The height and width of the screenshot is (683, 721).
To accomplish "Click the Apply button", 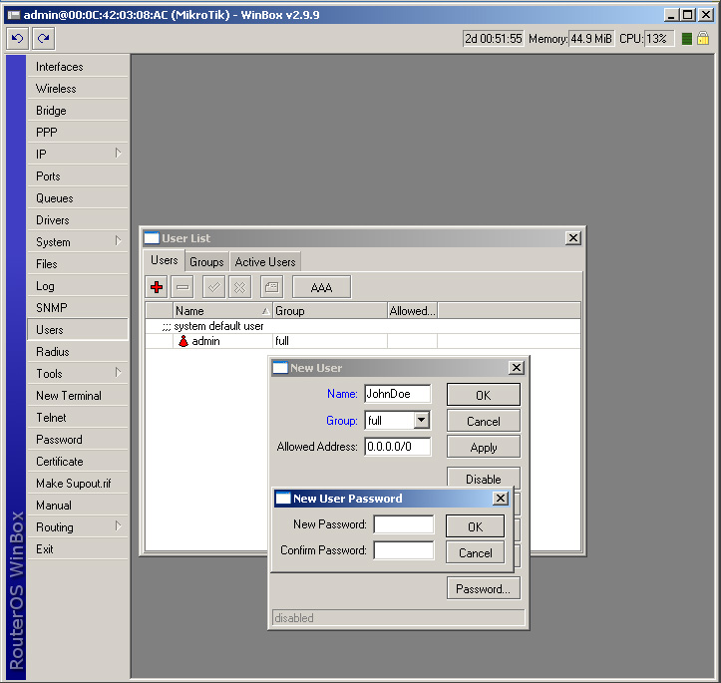I will [x=484, y=448].
